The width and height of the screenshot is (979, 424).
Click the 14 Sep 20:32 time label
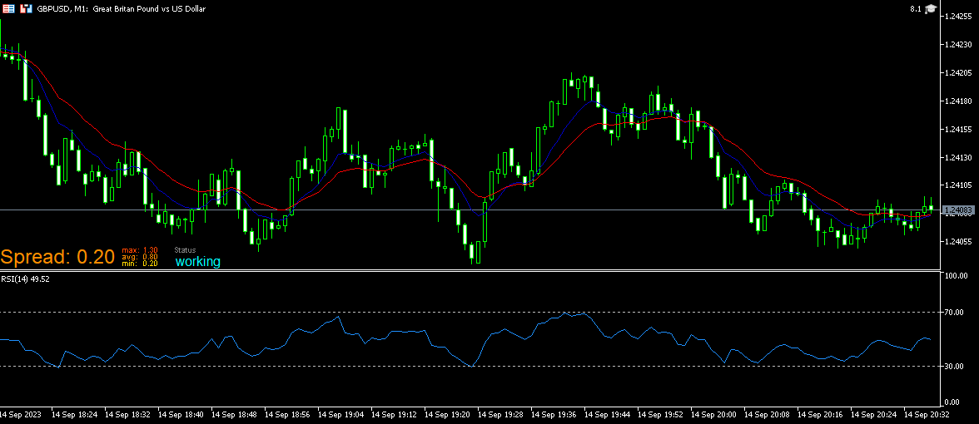tap(927, 414)
